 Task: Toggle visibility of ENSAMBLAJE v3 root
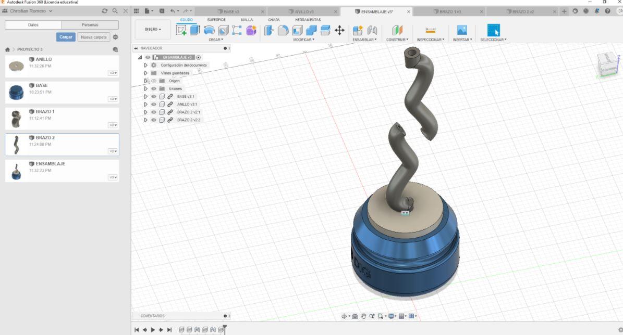148,58
